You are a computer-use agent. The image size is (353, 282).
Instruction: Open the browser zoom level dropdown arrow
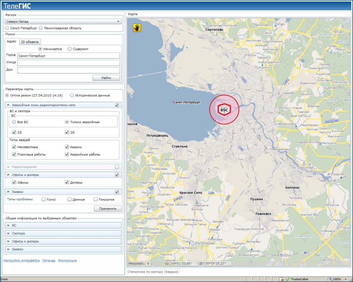[x=345, y=279]
